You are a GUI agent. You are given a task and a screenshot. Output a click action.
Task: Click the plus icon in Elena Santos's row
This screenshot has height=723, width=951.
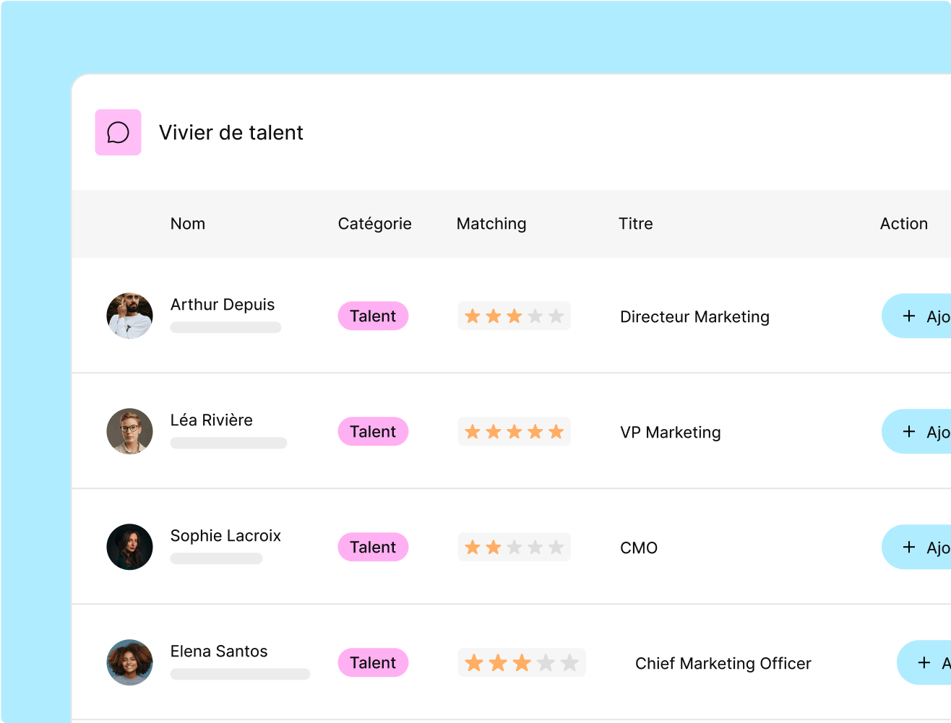(x=924, y=662)
